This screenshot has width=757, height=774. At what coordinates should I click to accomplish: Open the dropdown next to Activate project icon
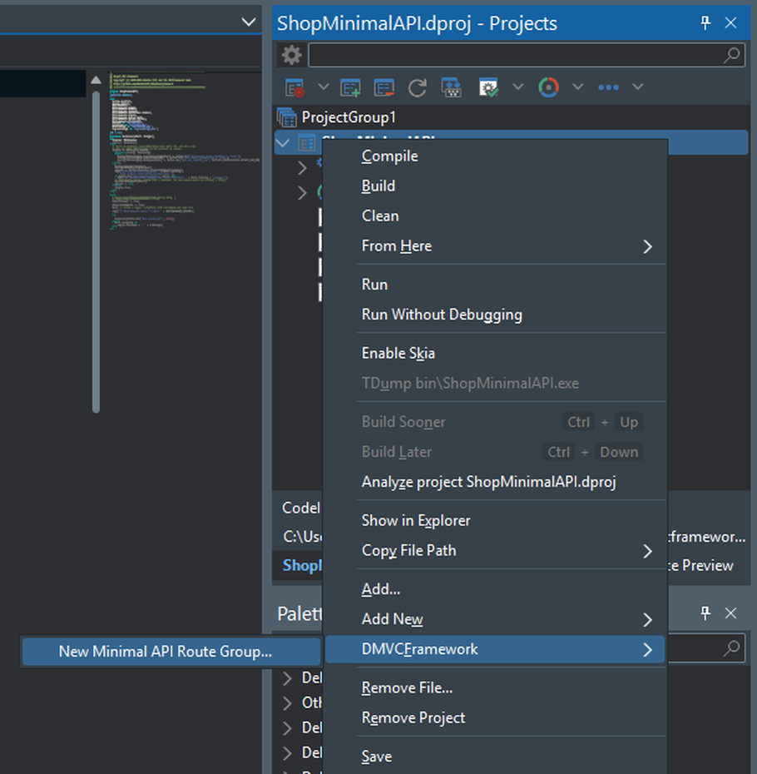324,87
